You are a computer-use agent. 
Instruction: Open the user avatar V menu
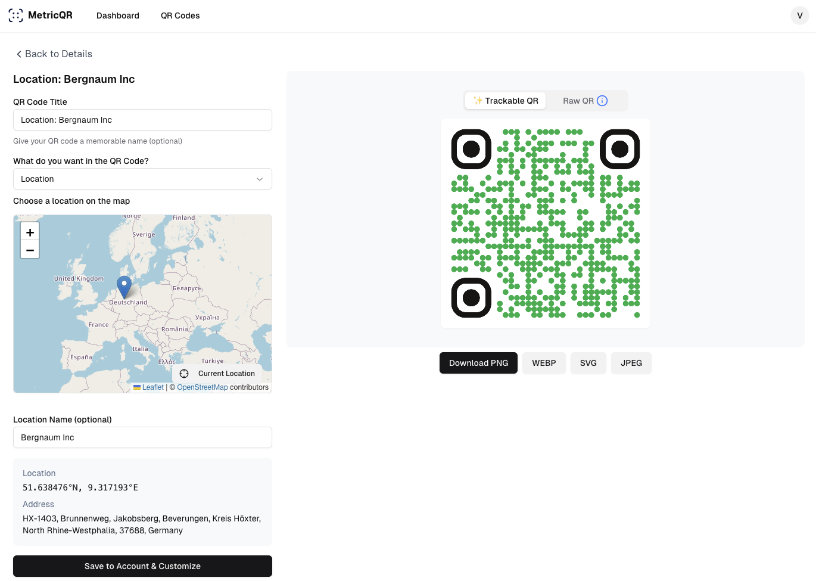[800, 15]
